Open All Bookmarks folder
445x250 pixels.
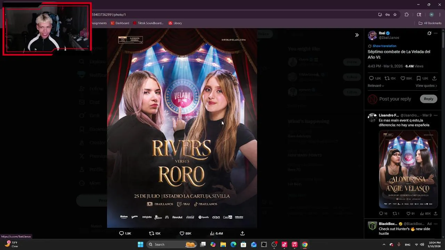[x=430, y=23]
